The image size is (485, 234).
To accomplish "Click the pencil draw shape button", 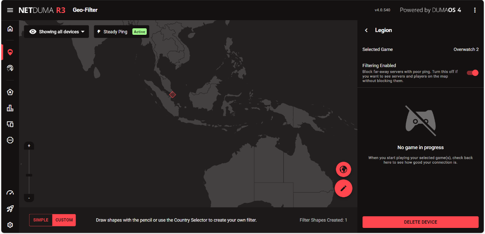I will [344, 188].
